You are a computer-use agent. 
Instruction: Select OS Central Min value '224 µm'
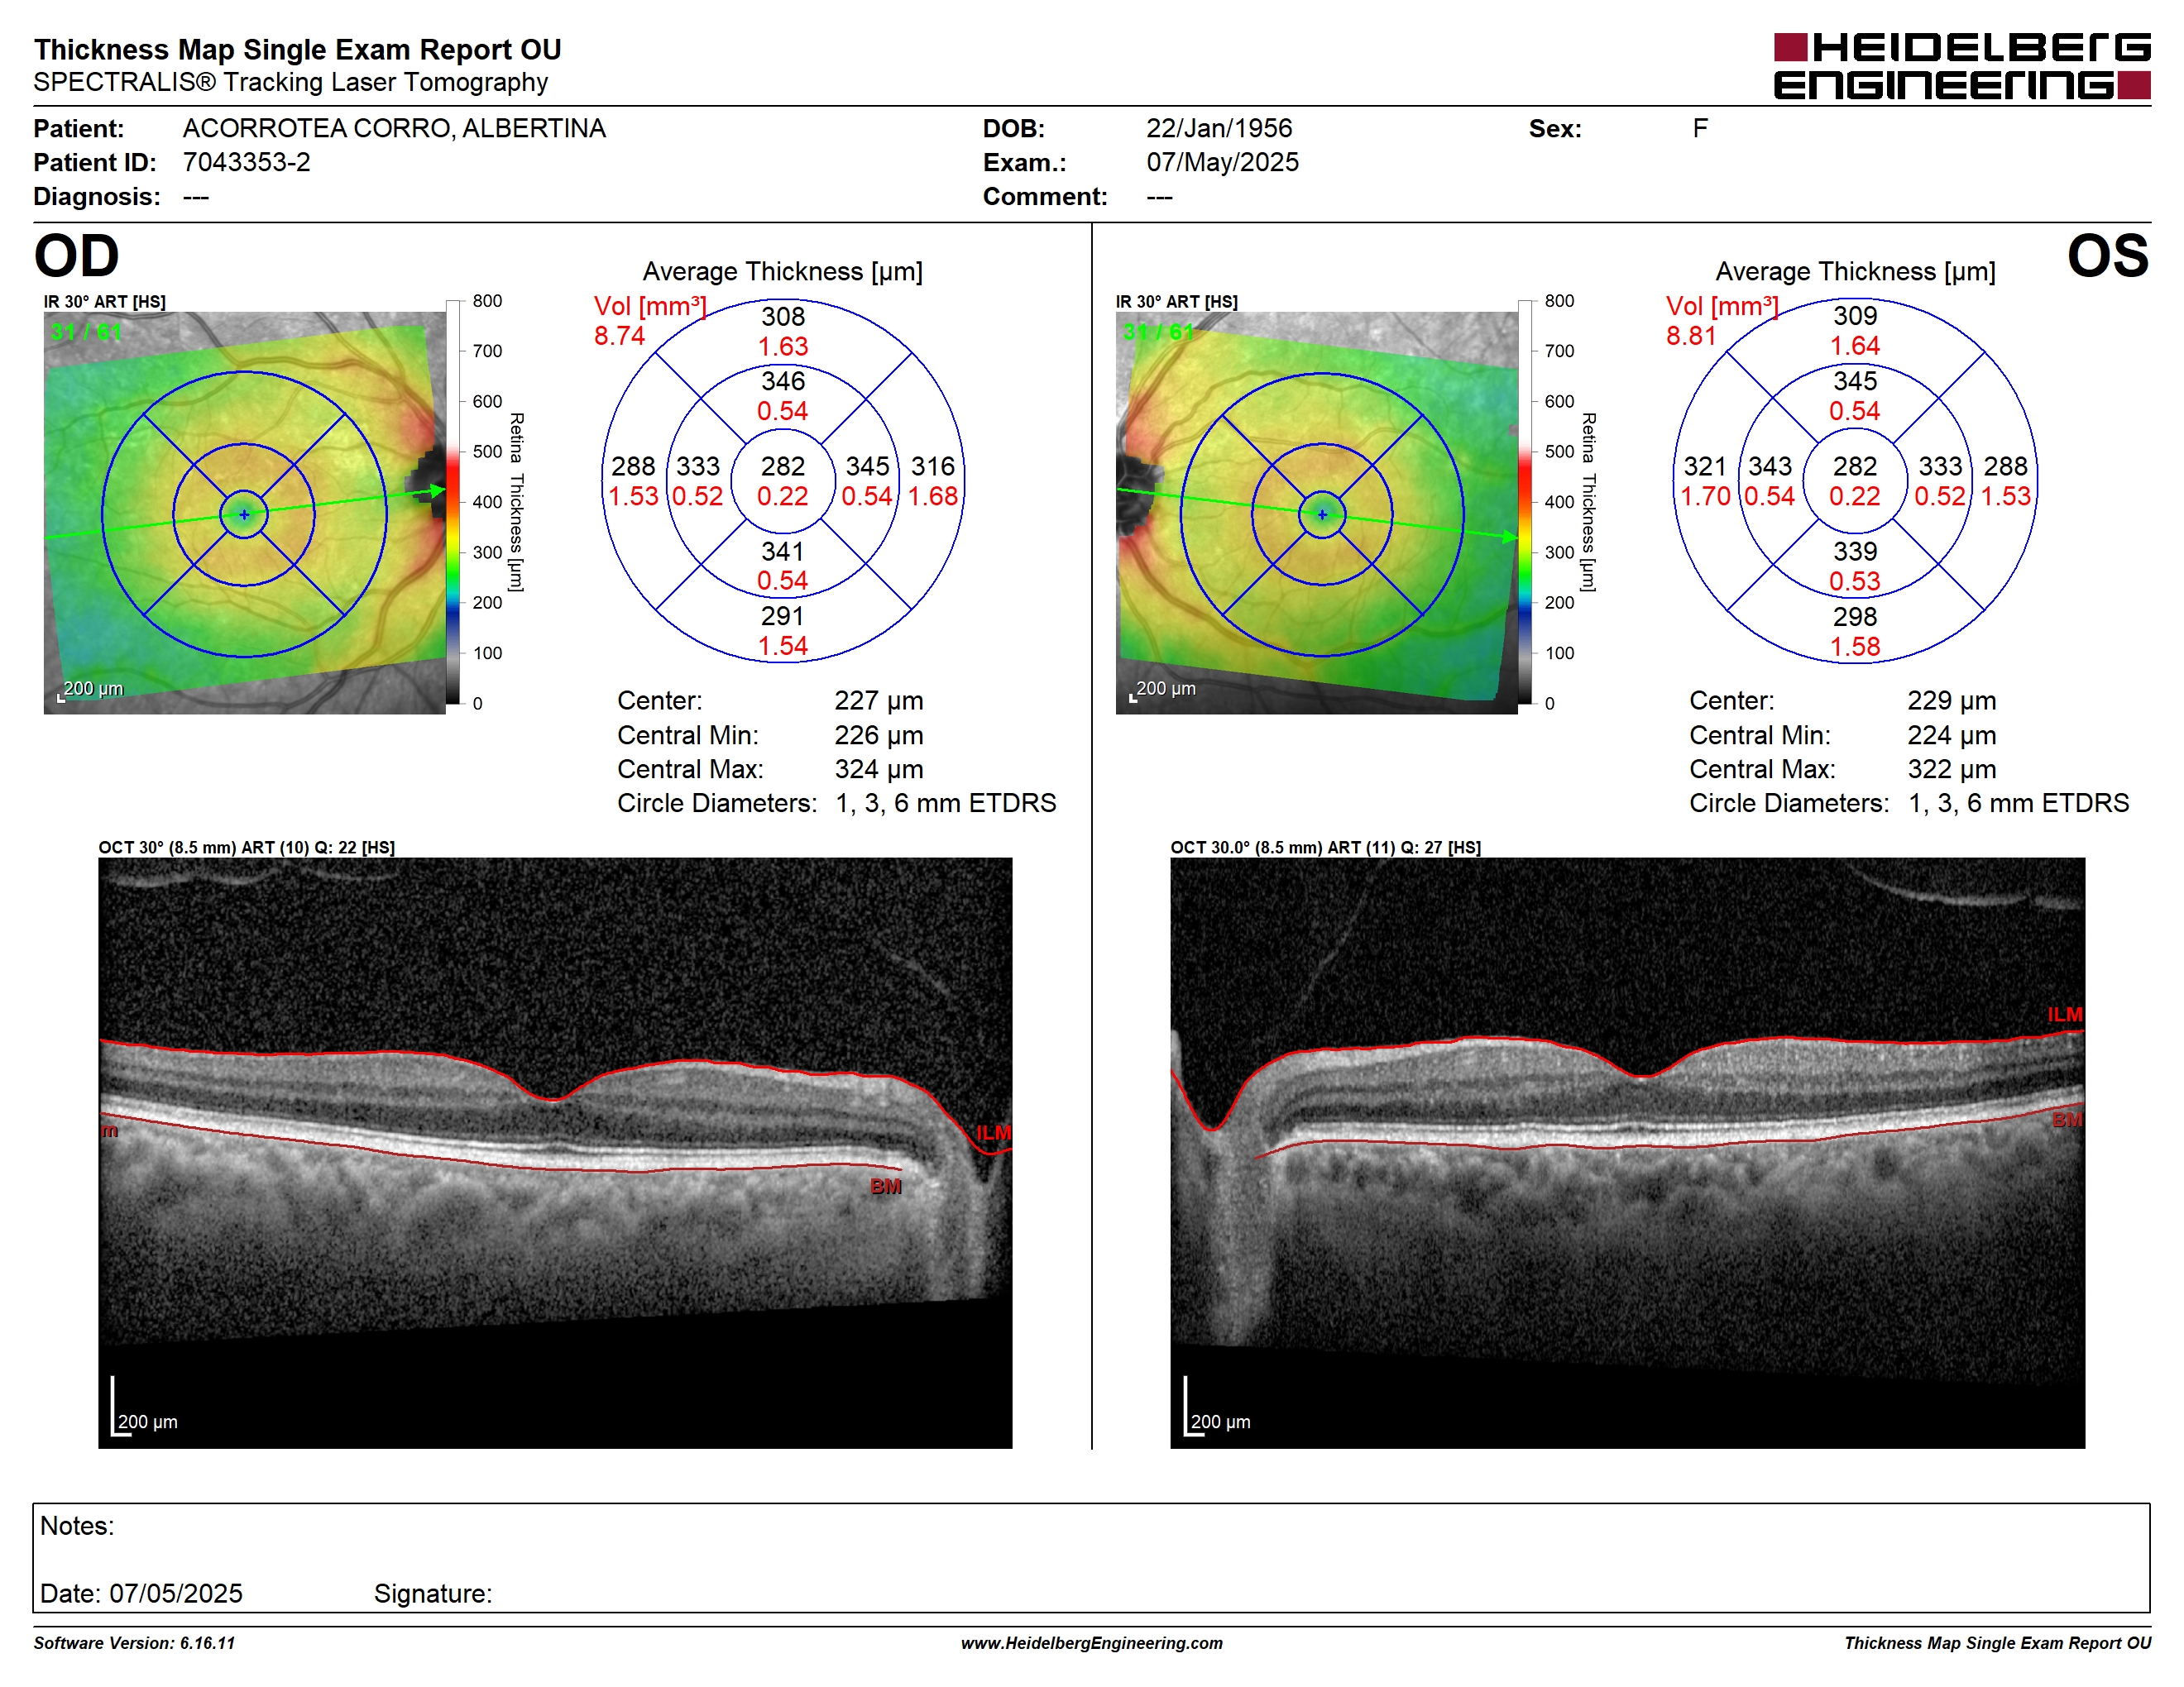[1951, 735]
